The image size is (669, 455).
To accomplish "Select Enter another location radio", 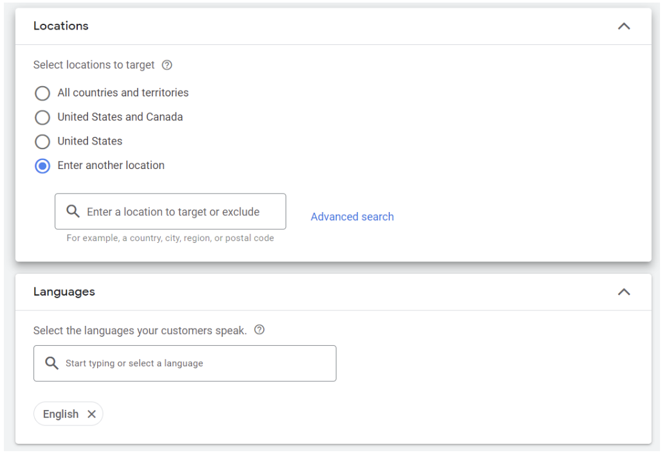I will click(42, 166).
